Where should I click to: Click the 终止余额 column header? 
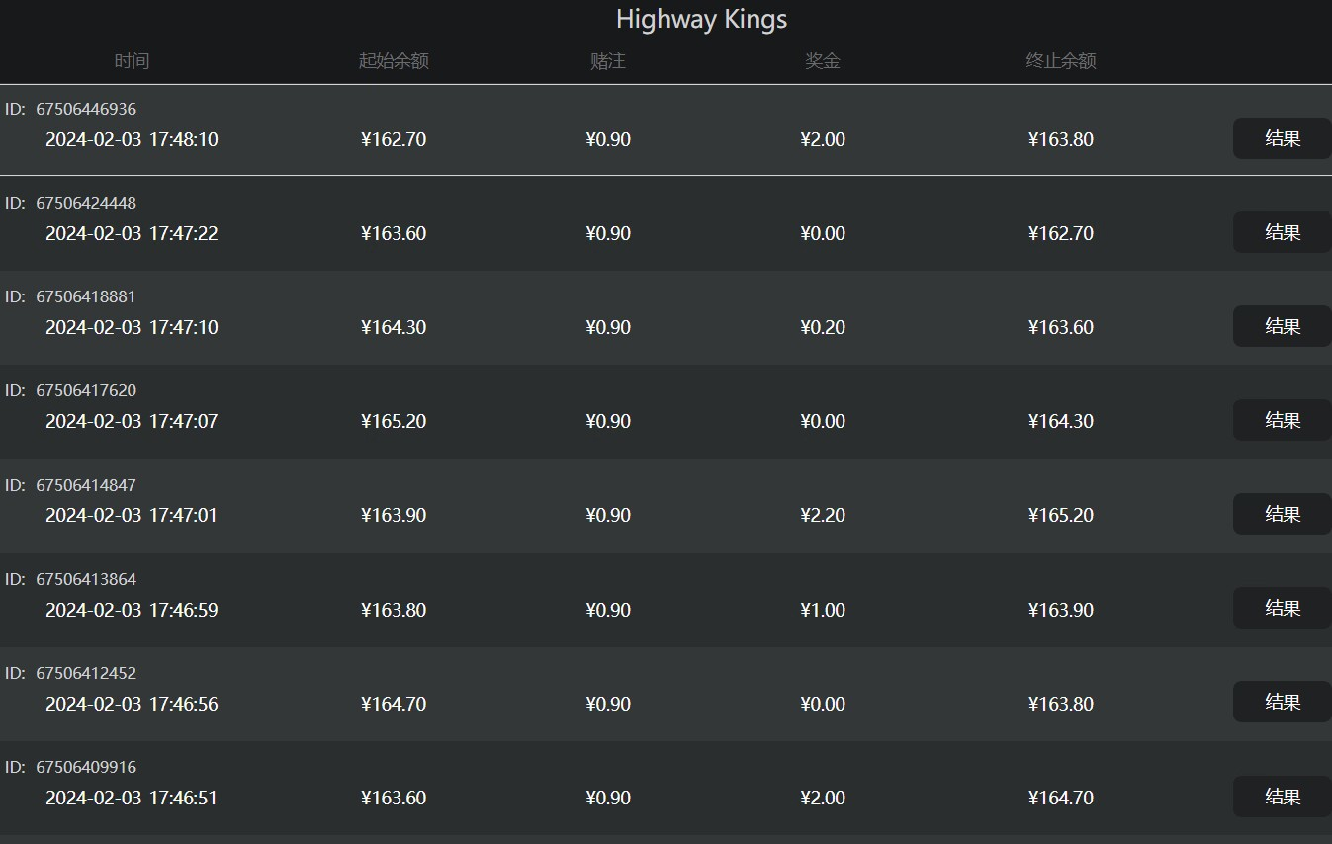click(1061, 61)
